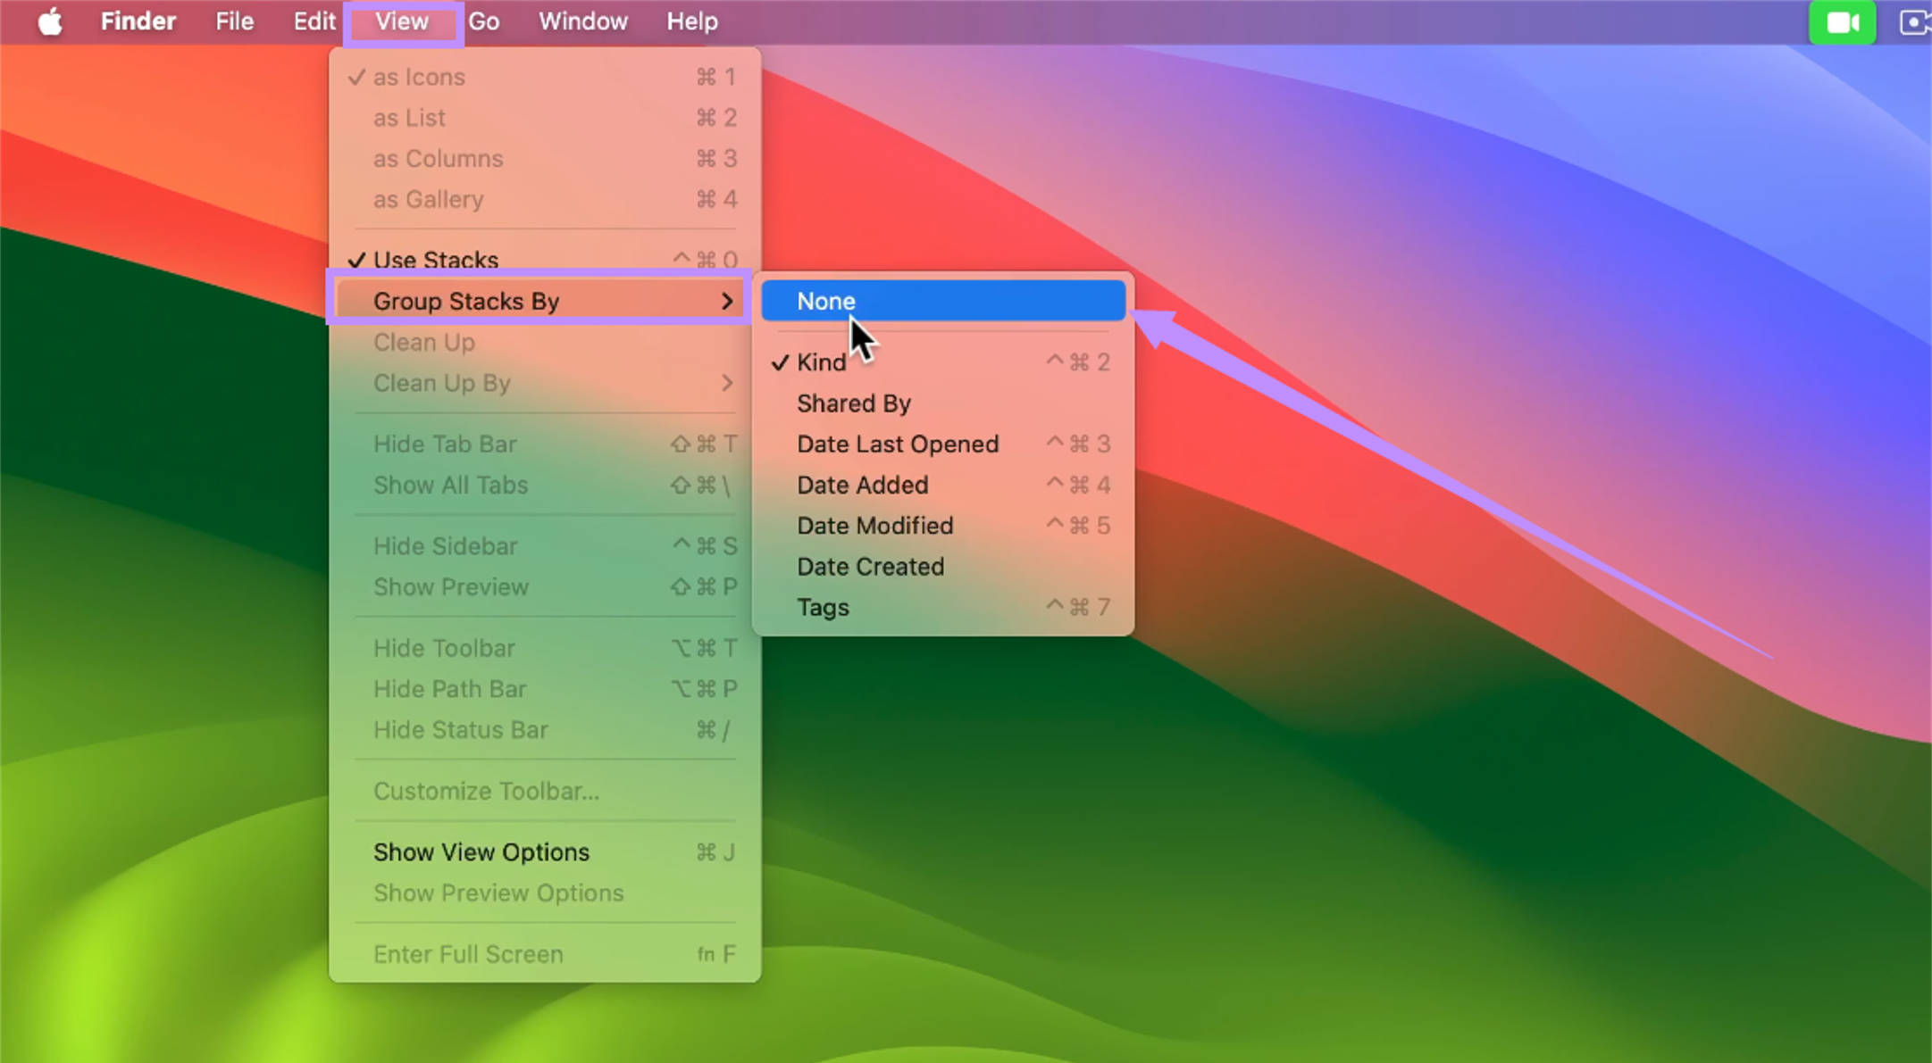The width and height of the screenshot is (1932, 1063).
Task: Group stacks by Date Modified
Action: (x=943, y=526)
